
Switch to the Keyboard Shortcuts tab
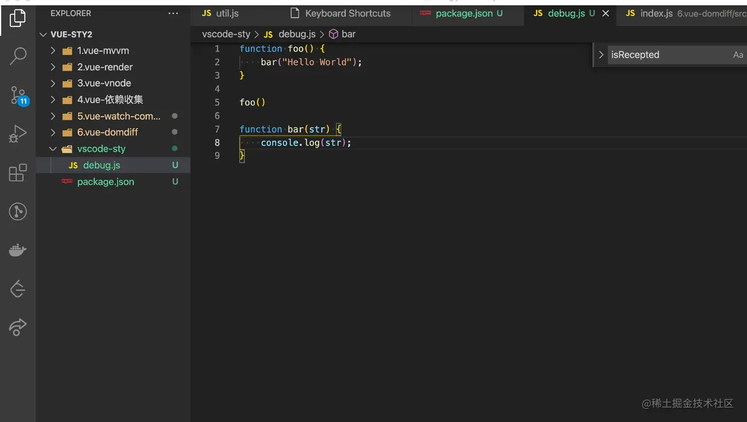coord(347,13)
